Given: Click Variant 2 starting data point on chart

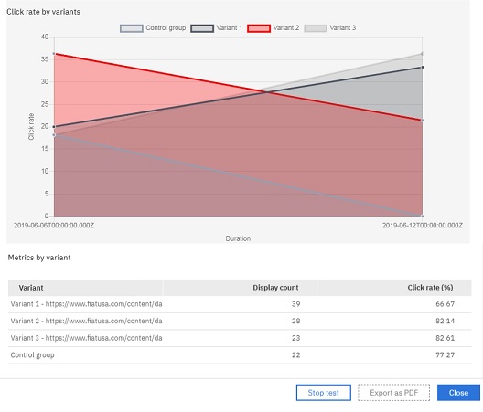Looking at the screenshot, I should tap(54, 54).
